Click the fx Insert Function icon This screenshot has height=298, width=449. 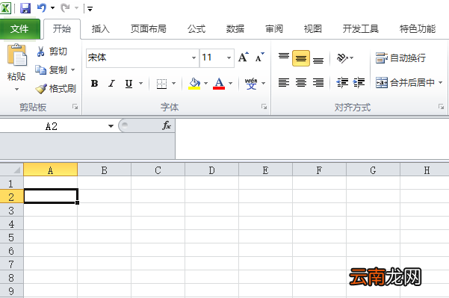pos(167,125)
